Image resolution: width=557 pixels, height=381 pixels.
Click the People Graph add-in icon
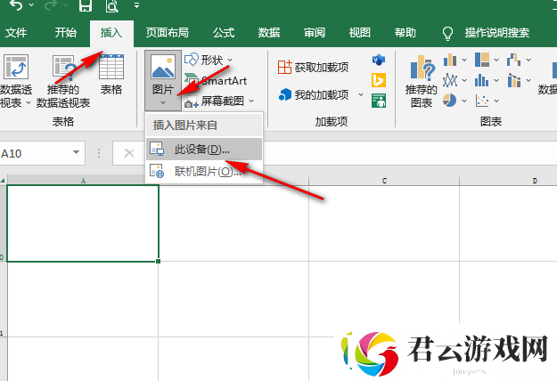coord(379,101)
